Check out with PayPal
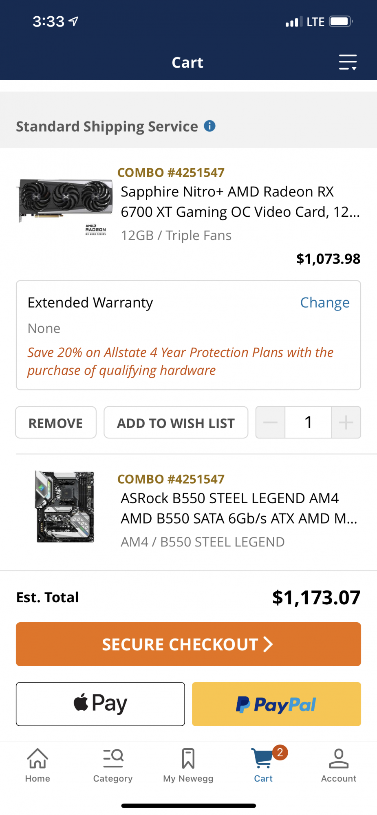This screenshot has height=815, width=377. click(x=276, y=704)
